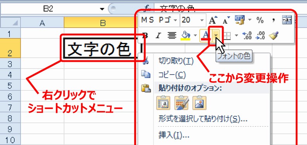Apply comma style button

coord(274,20)
